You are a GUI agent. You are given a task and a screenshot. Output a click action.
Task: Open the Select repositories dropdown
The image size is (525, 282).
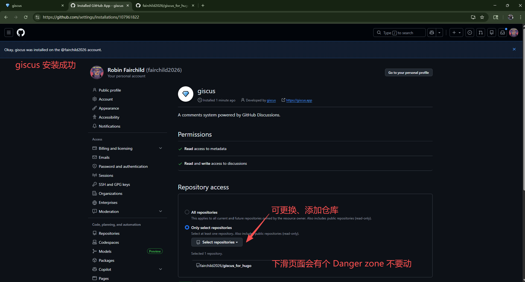click(217, 242)
